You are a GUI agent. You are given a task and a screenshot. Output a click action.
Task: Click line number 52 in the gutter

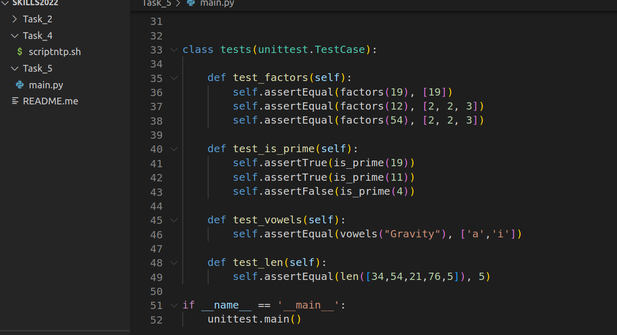[x=156, y=320]
